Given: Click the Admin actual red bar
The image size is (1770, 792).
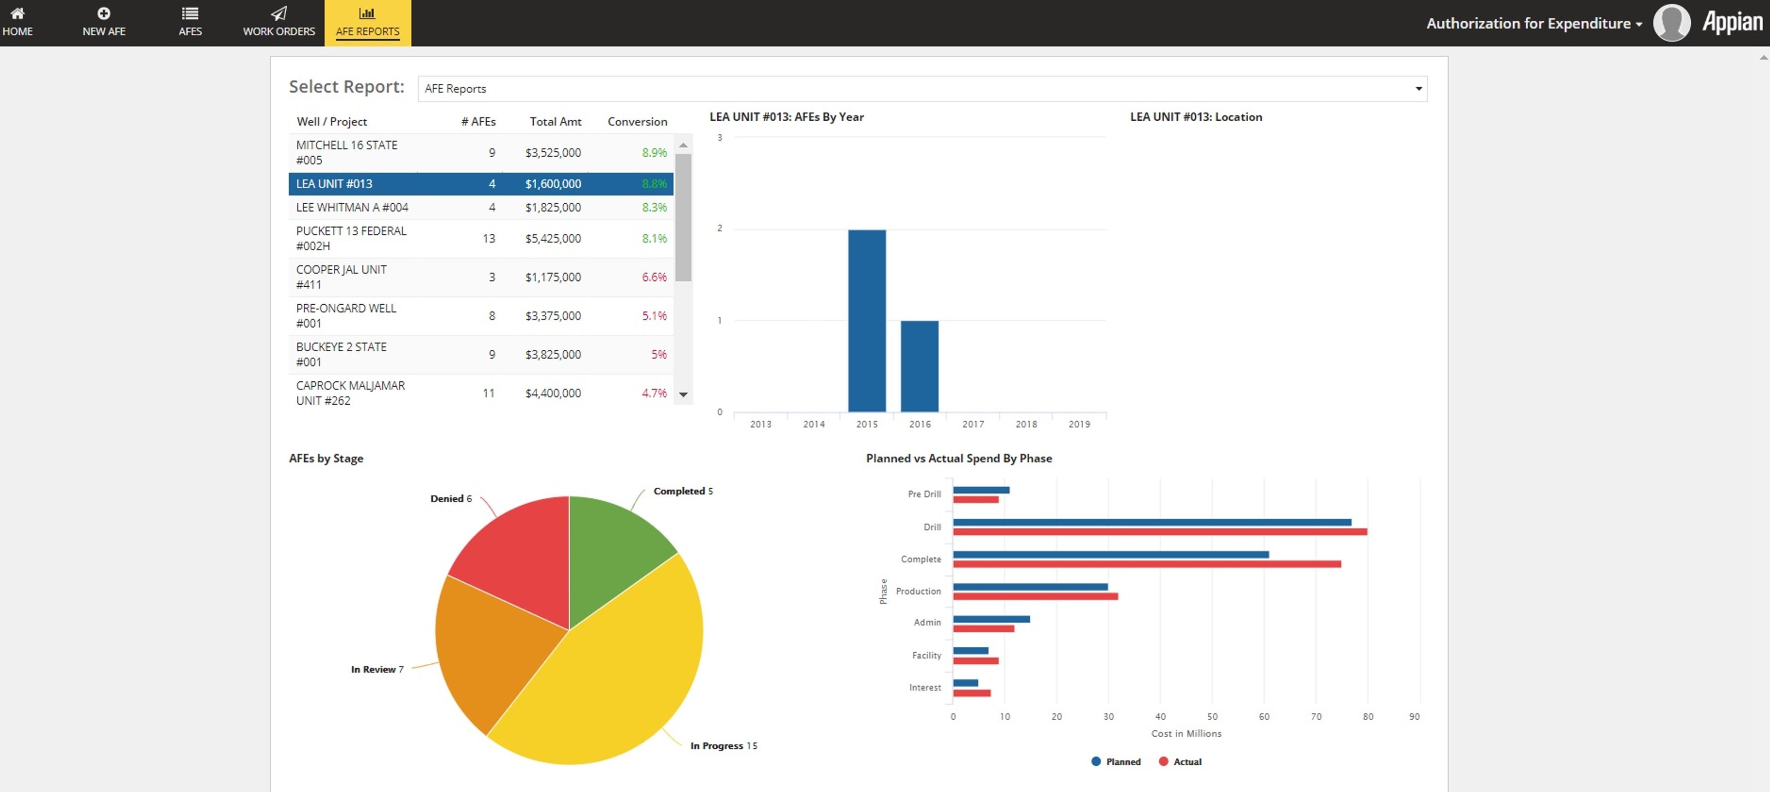Looking at the screenshot, I should tap(984, 628).
